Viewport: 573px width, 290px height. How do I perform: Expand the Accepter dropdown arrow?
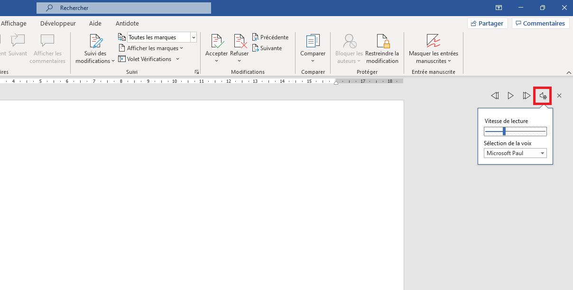click(217, 61)
